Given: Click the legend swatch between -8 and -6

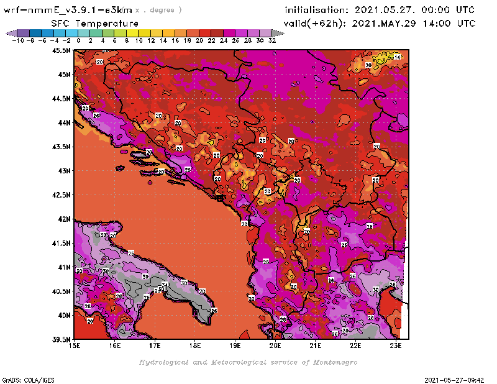Looking at the screenshot, I should pos(35,33).
